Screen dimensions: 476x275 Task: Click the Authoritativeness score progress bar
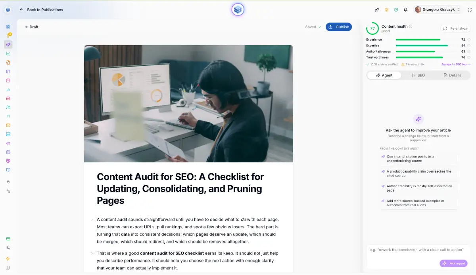426,51
